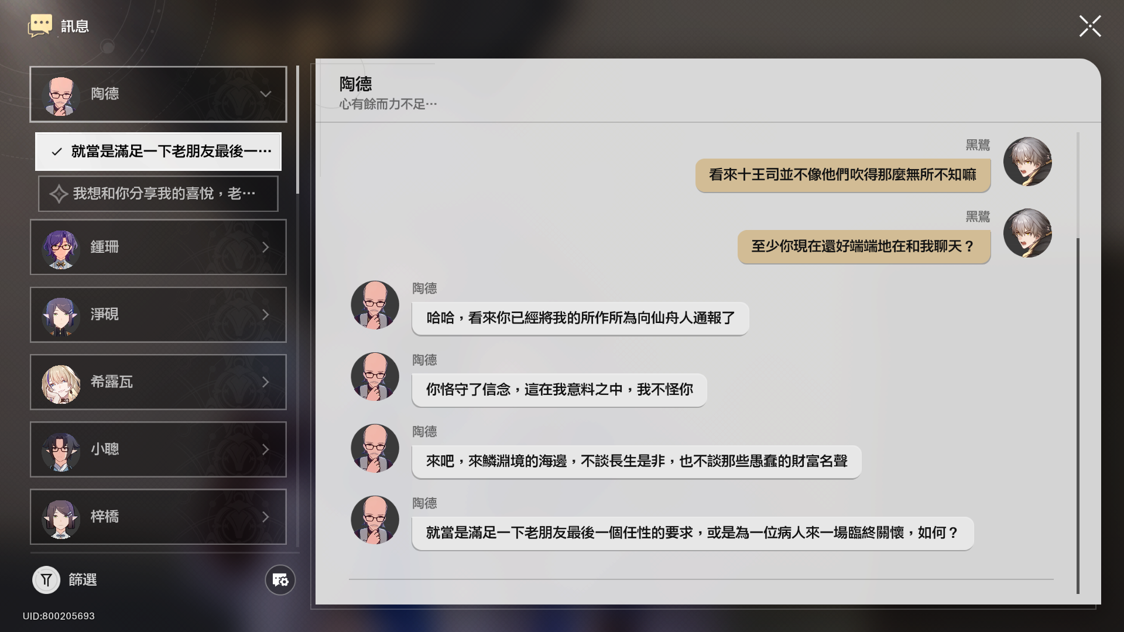Click 陶德 avatar beside 就當是滿足 chat message
1124x632 pixels.
coord(375,520)
